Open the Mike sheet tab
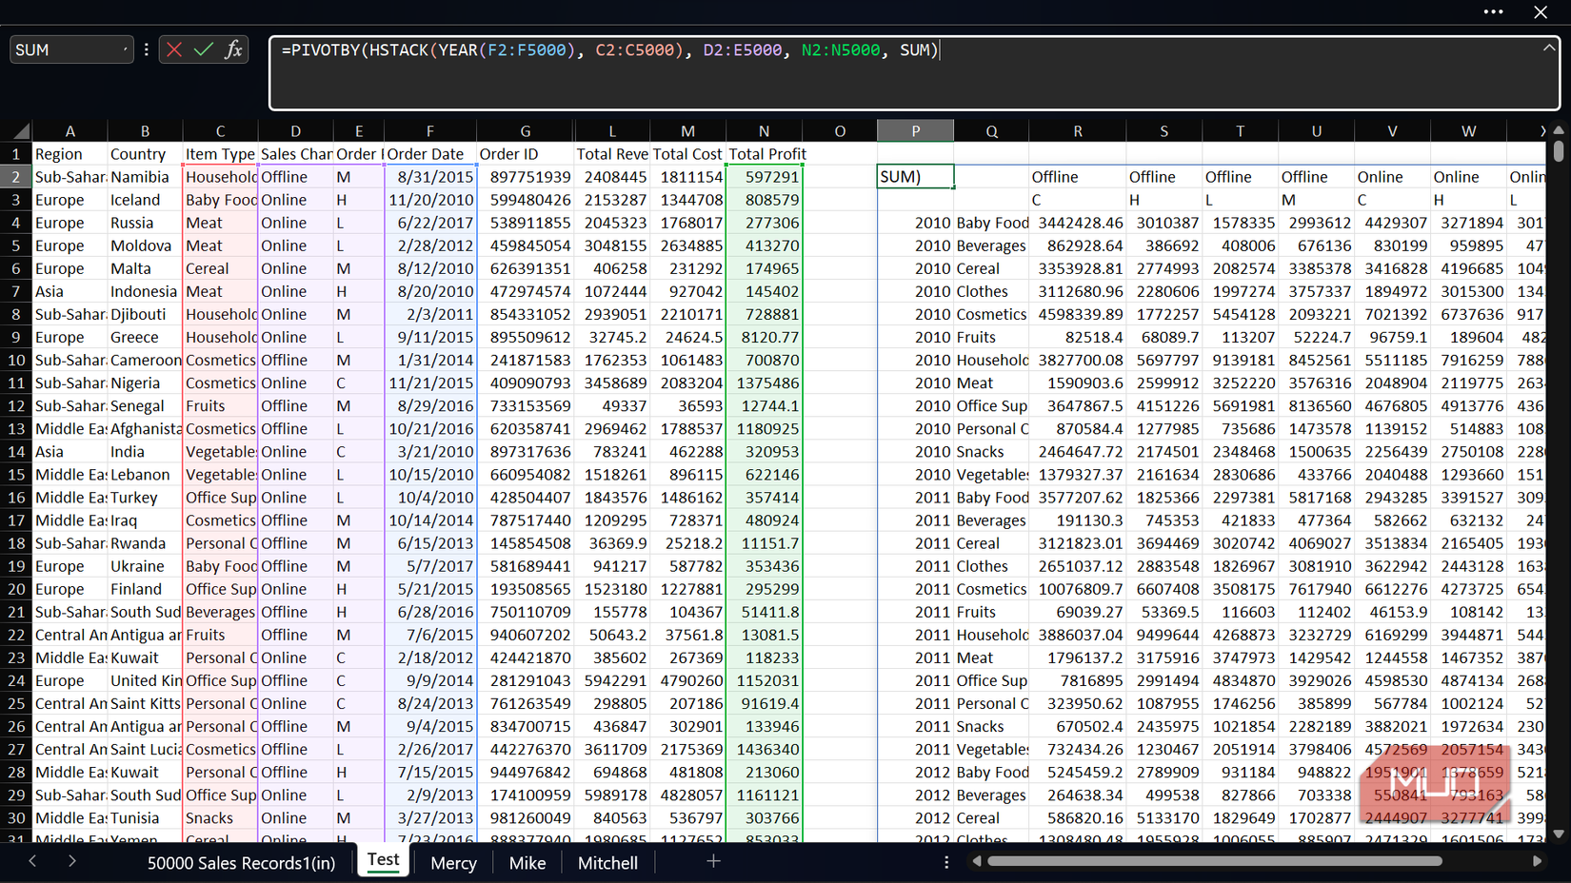Viewport: 1571px width, 883px height. click(527, 863)
